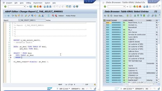162x91 pixels.
Task: Click in the Report name input field
Action: [x=32, y=20]
